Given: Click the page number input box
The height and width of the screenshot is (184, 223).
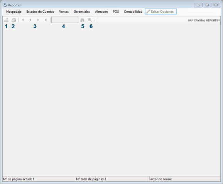Looking at the screenshot, I should (x=65, y=20).
